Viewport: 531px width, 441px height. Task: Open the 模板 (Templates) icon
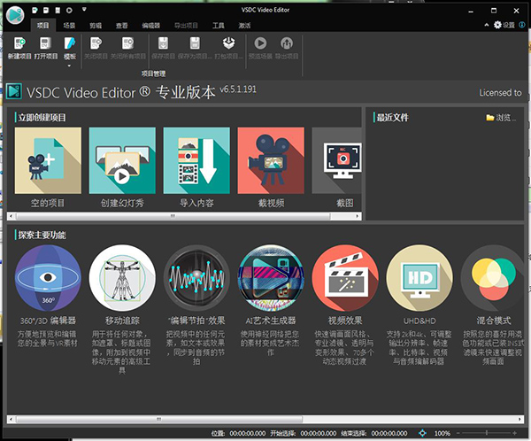70,43
